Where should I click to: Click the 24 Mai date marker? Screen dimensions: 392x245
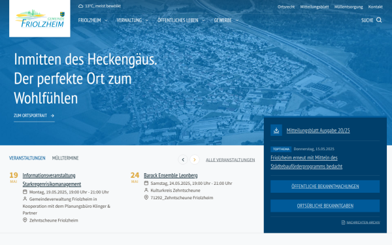pos(135,177)
